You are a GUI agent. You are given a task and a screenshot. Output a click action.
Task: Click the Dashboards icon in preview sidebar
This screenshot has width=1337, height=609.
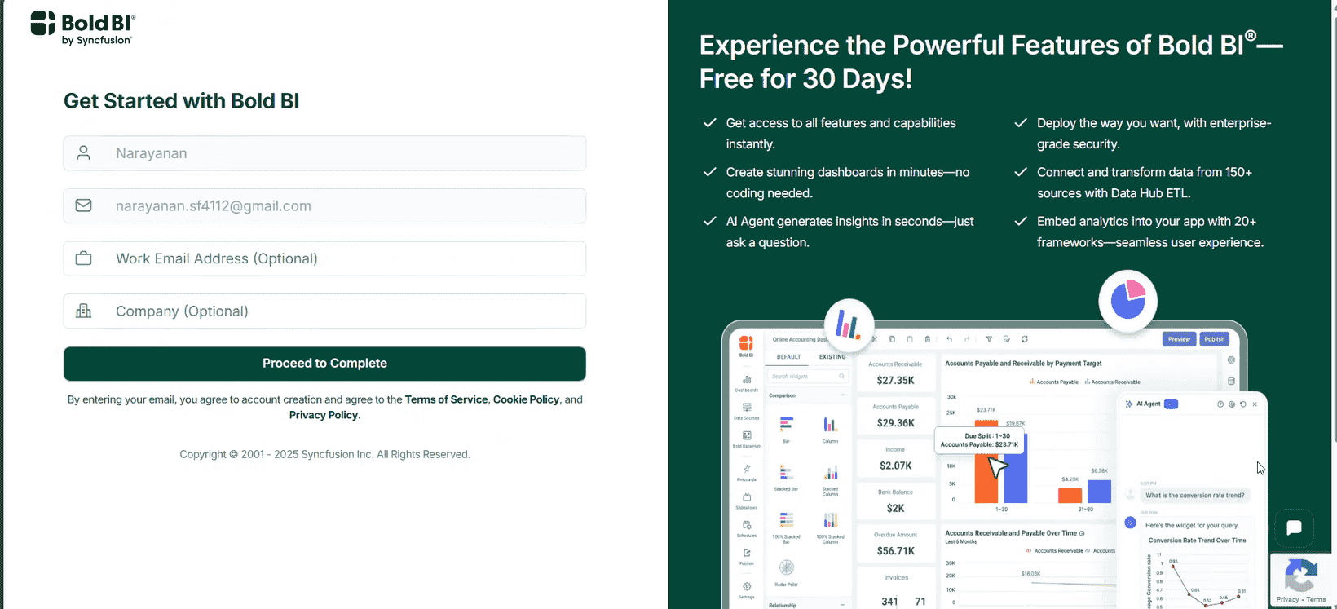pos(746,381)
